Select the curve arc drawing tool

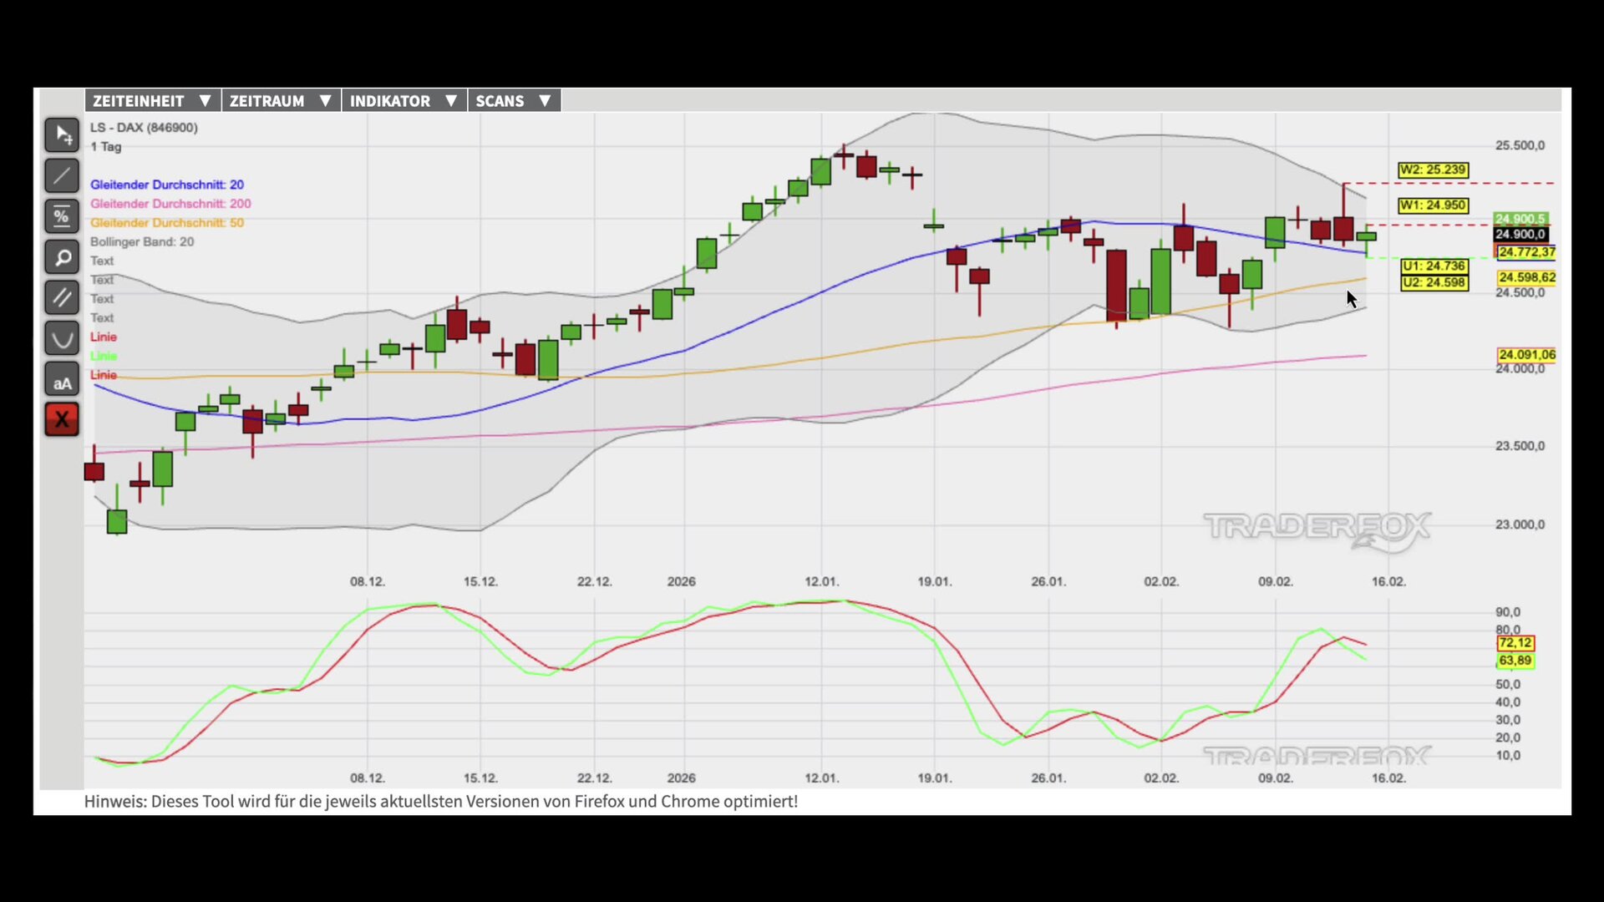[x=62, y=339]
